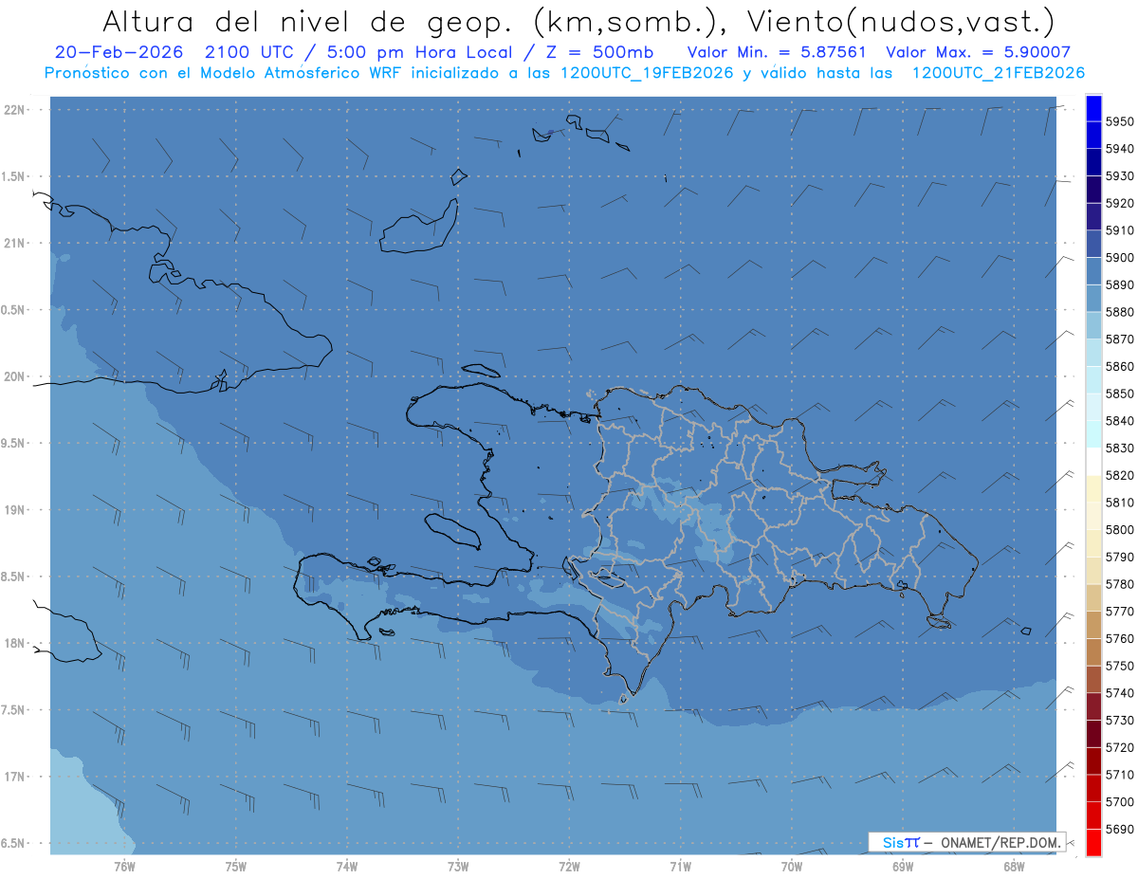Click the '75W' longitude label
1138x879 pixels.
(x=236, y=866)
